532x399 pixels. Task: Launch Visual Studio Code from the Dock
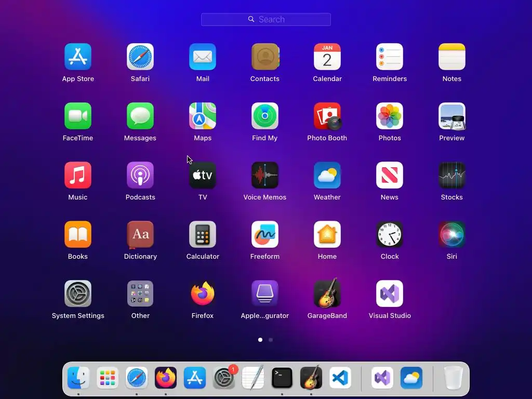[x=340, y=378]
